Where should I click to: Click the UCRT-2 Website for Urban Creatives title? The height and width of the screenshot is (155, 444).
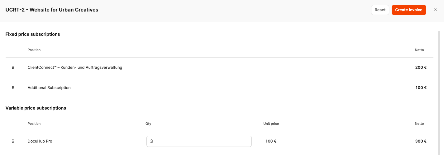(52, 10)
